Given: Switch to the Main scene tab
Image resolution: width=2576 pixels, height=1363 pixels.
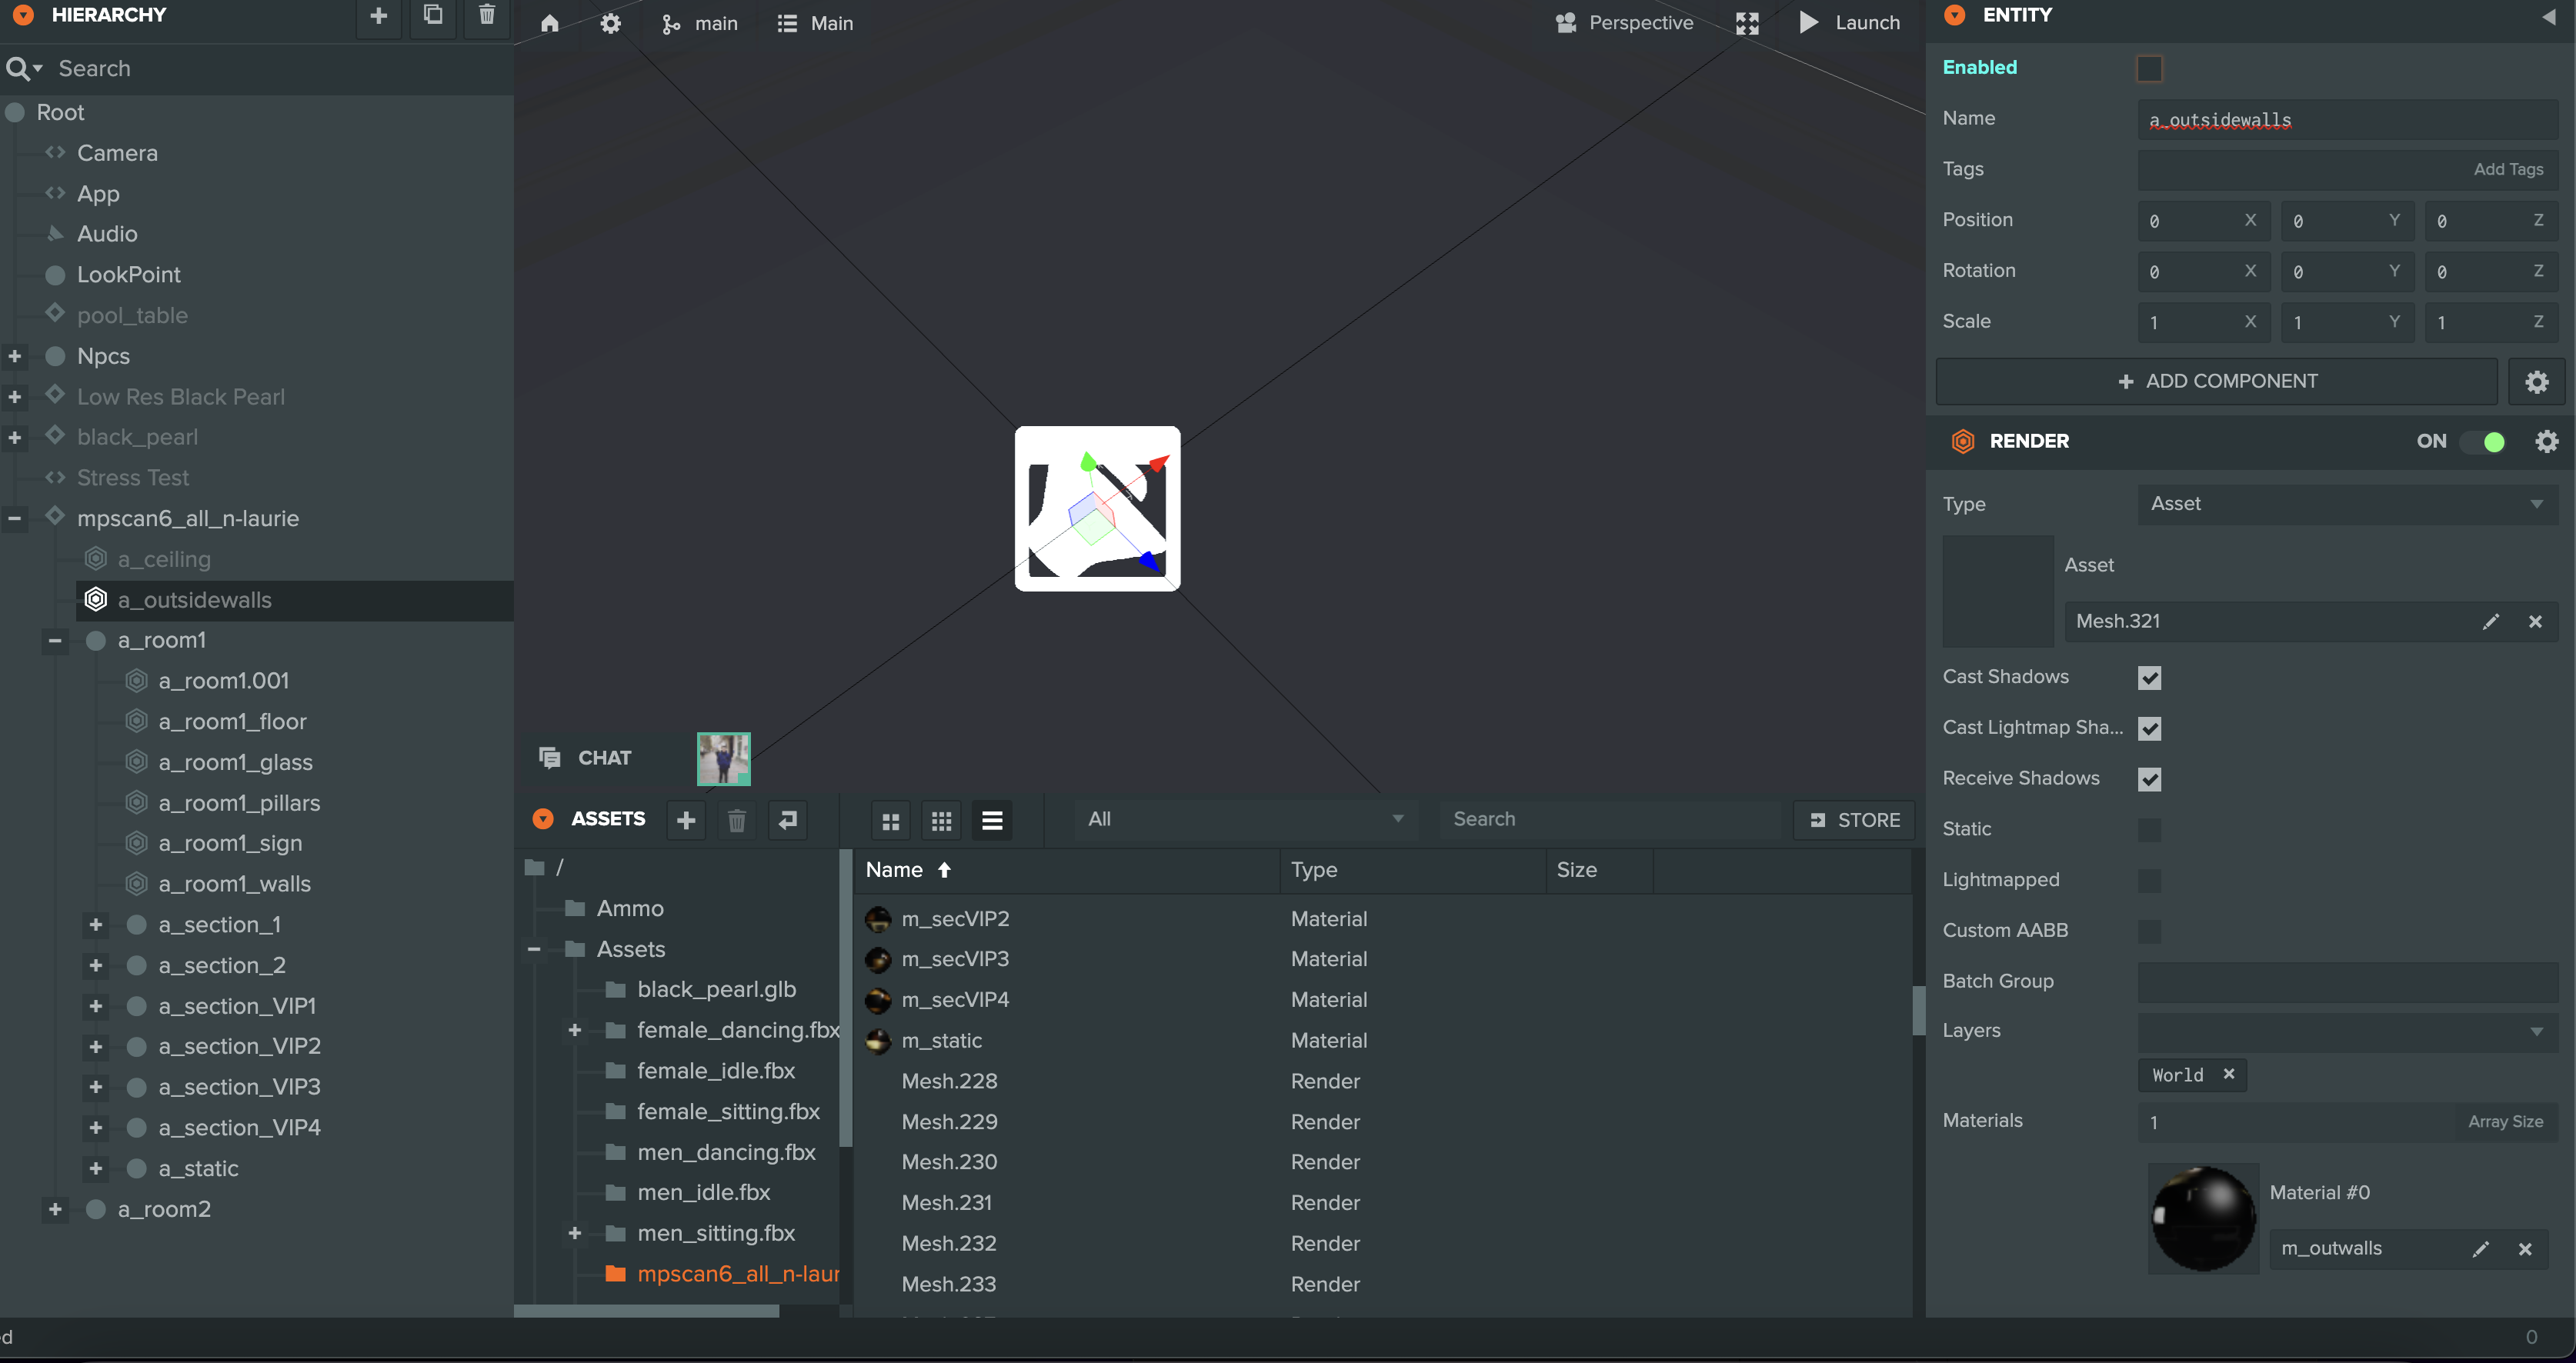Looking at the screenshot, I should (814, 23).
